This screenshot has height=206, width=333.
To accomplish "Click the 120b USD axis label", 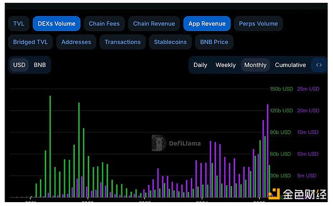I will click(281, 110).
